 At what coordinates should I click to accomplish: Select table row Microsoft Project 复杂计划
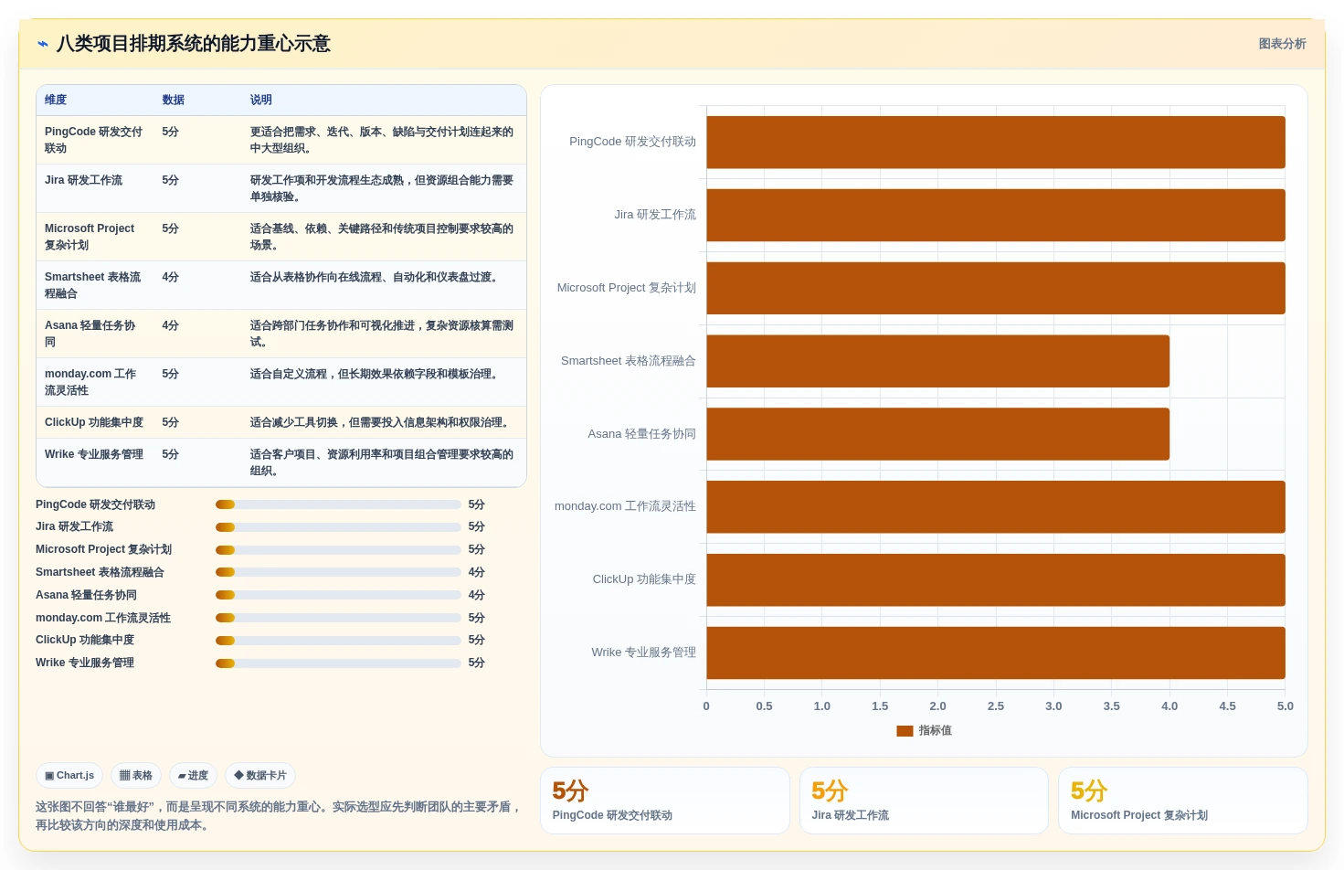click(281, 237)
